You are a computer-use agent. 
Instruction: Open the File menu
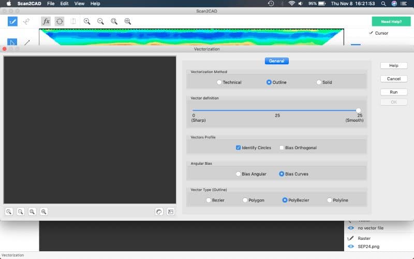coord(51,4)
